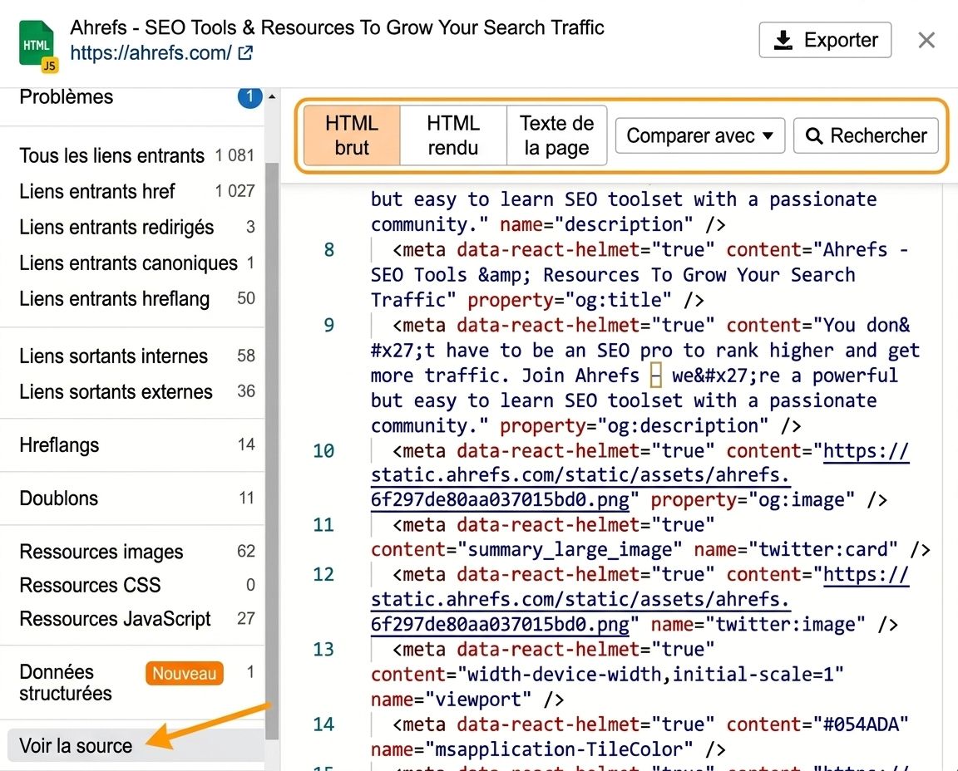
Task: Click "#054ADA" color value on line 14
Action: [x=861, y=724]
